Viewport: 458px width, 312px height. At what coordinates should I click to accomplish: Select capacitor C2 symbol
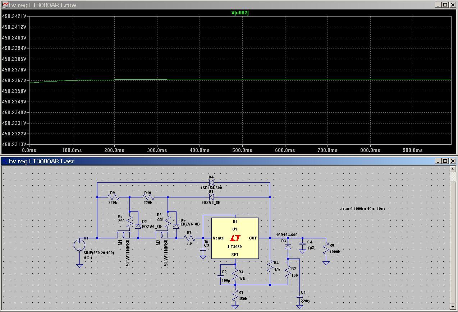(221, 276)
